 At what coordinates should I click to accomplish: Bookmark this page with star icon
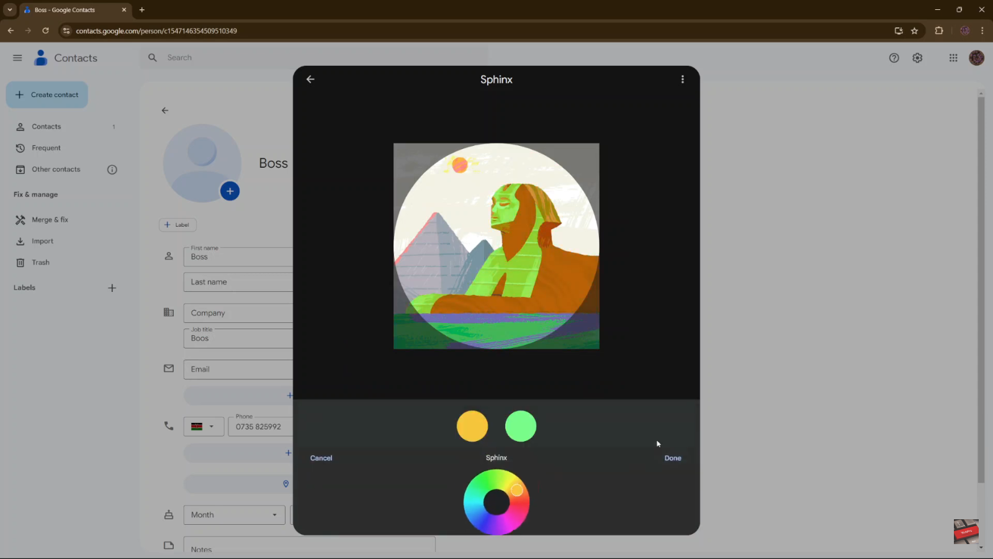914,30
